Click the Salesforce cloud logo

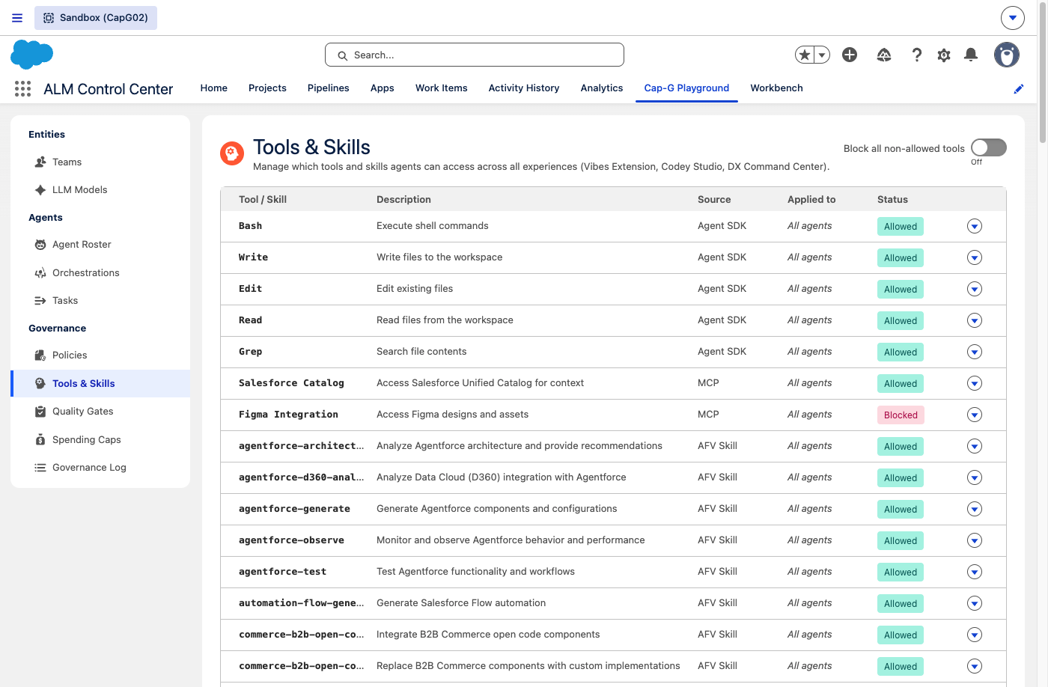coord(31,55)
